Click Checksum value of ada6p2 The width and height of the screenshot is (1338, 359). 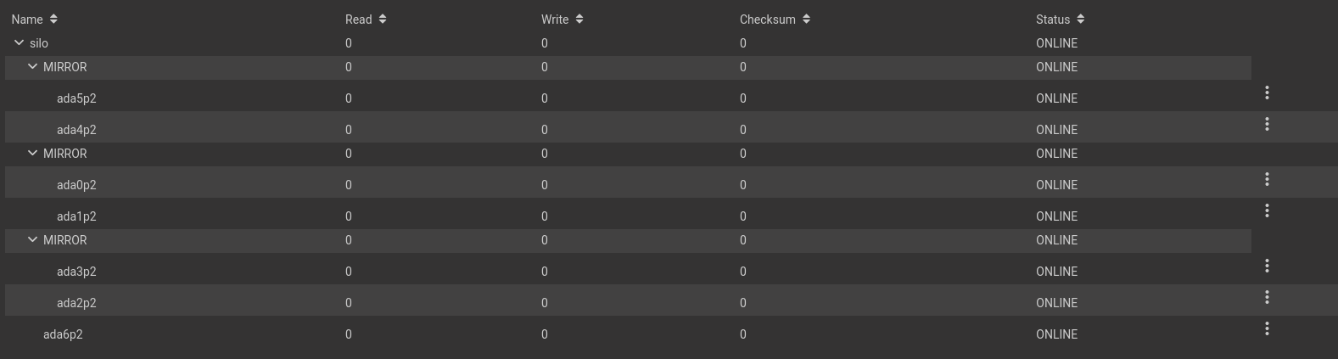pyautogui.click(x=743, y=334)
